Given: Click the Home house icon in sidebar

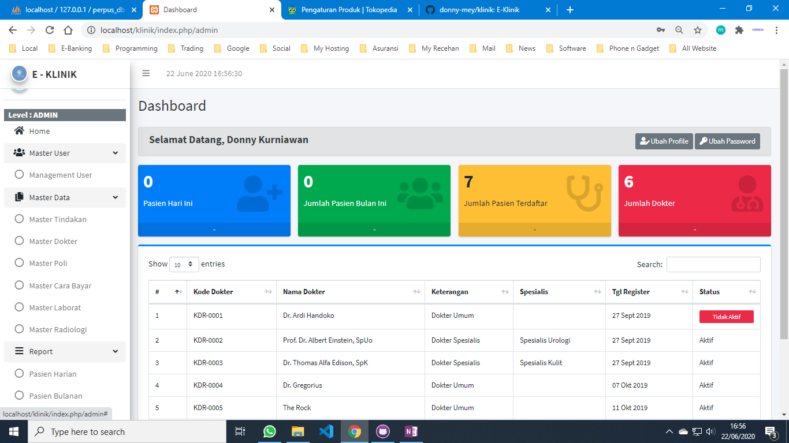Looking at the screenshot, I should (x=19, y=131).
